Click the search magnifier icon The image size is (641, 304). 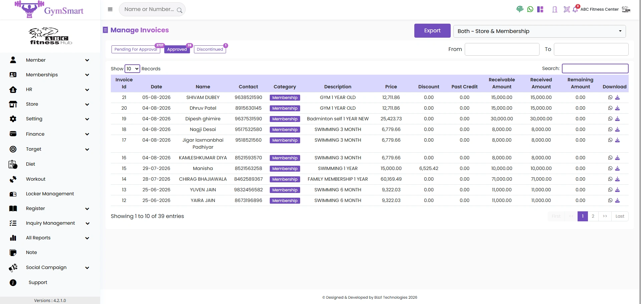tap(180, 10)
